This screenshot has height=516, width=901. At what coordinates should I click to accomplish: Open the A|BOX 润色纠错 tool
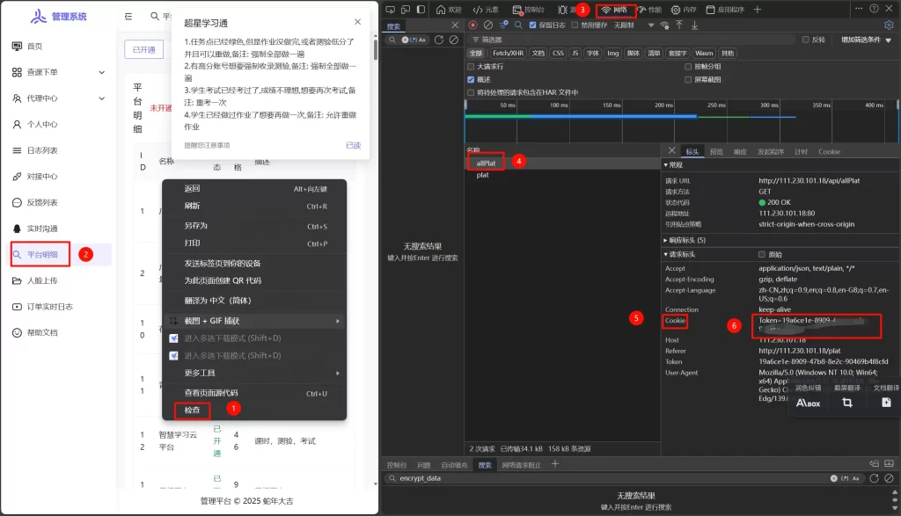click(x=809, y=403)
